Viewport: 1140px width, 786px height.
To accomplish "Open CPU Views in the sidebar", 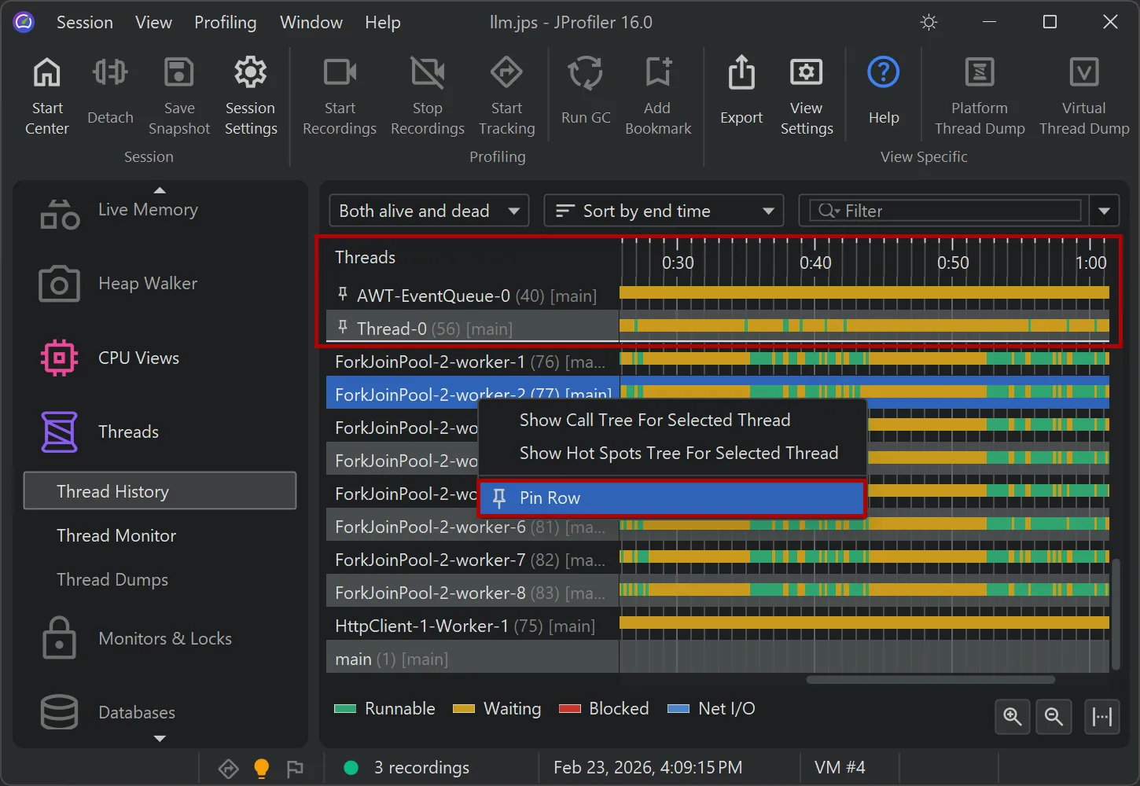I will [x=138, y=358].
